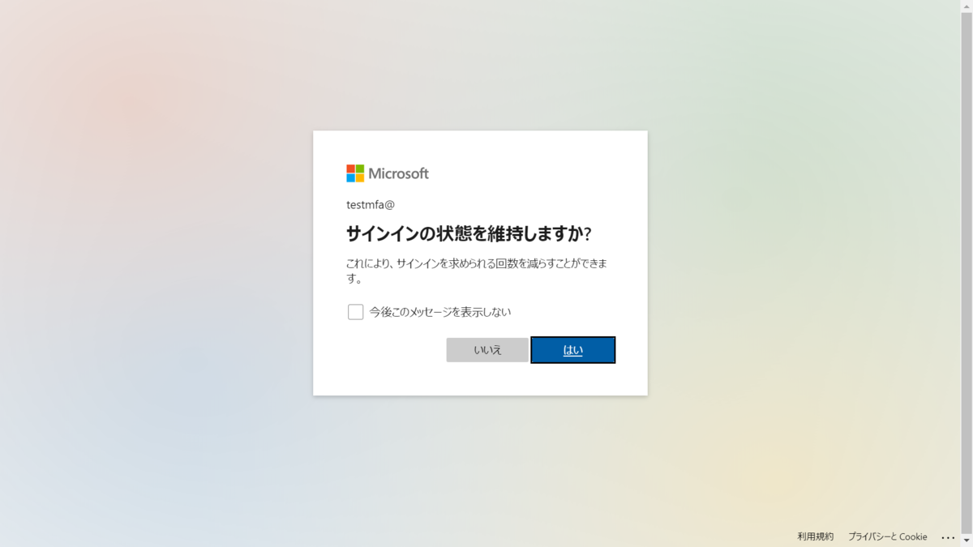
Task: Open the 利用規約 link
Action: (x=815, y=536)
